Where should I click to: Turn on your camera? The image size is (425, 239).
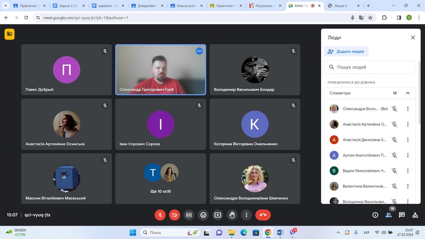[x=174, y=215]
